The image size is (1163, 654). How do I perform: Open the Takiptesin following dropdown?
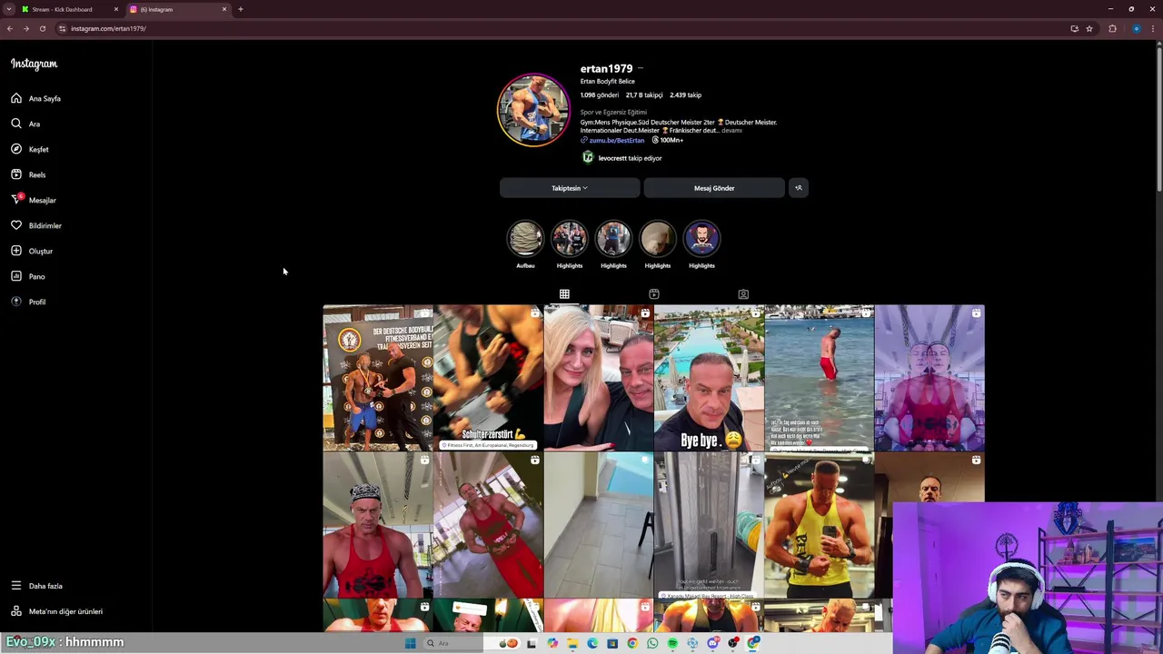click(x=570, y=188)
